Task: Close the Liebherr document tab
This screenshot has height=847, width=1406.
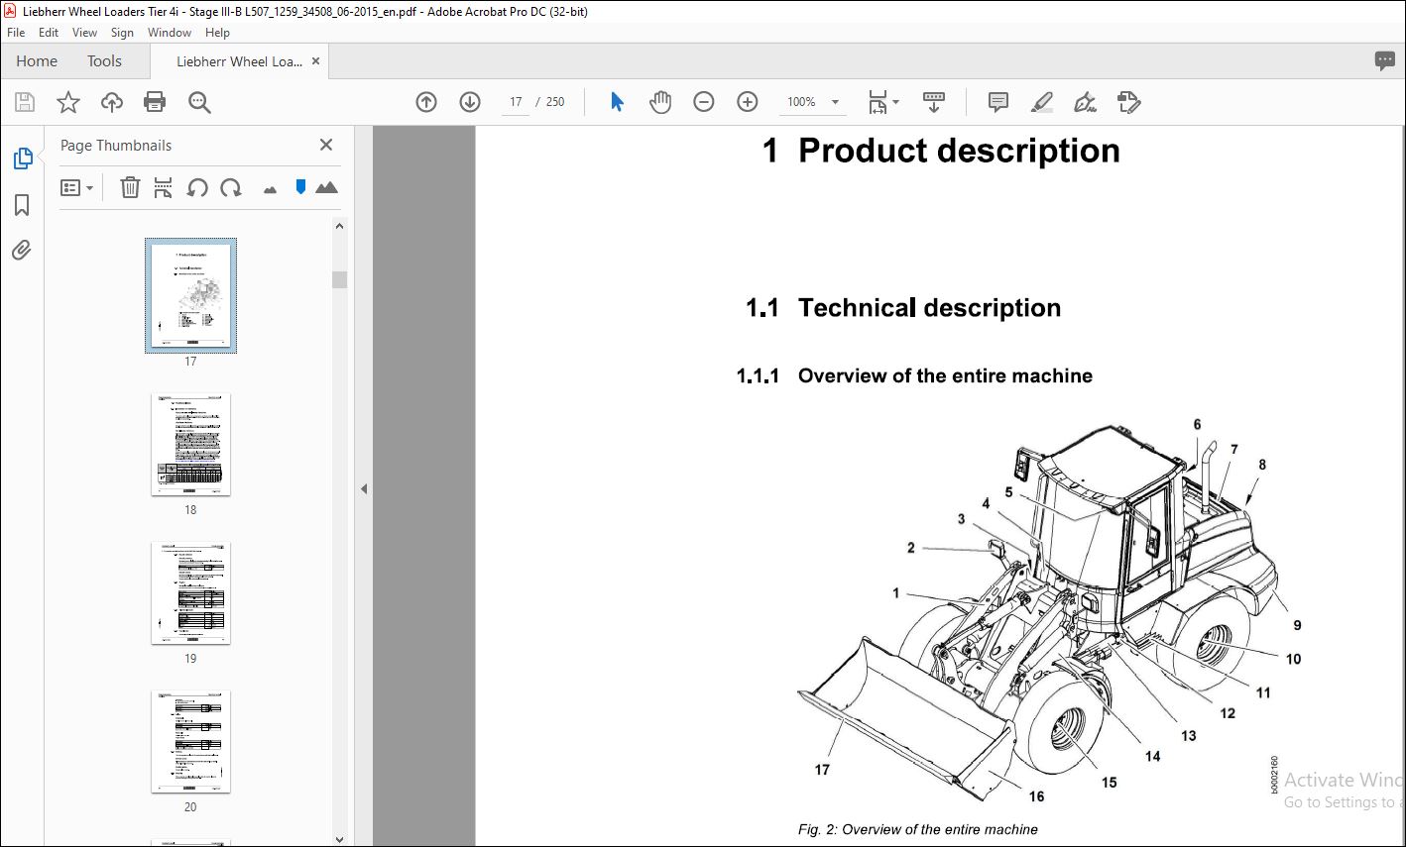Action: (316, 61)
